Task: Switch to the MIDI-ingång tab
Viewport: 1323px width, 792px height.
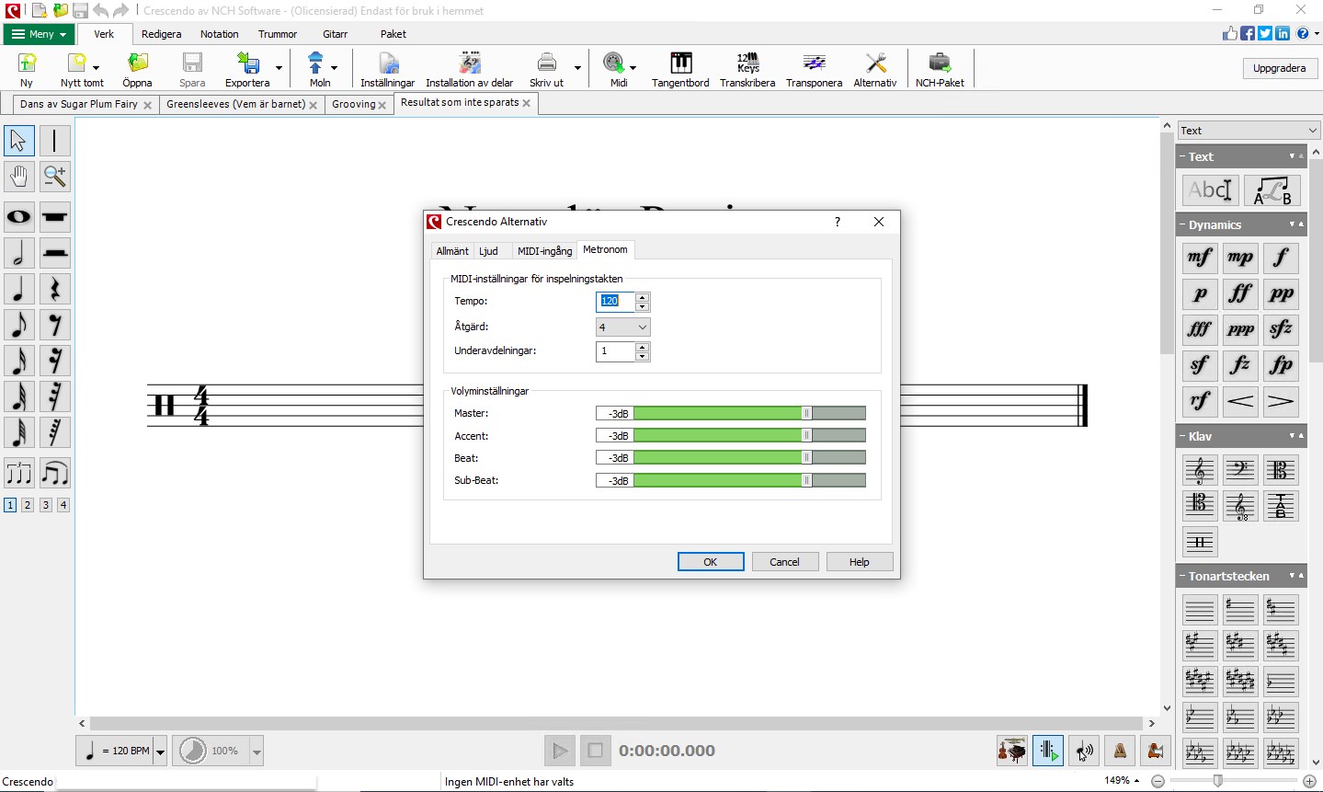Action: [x=544, y=251]
